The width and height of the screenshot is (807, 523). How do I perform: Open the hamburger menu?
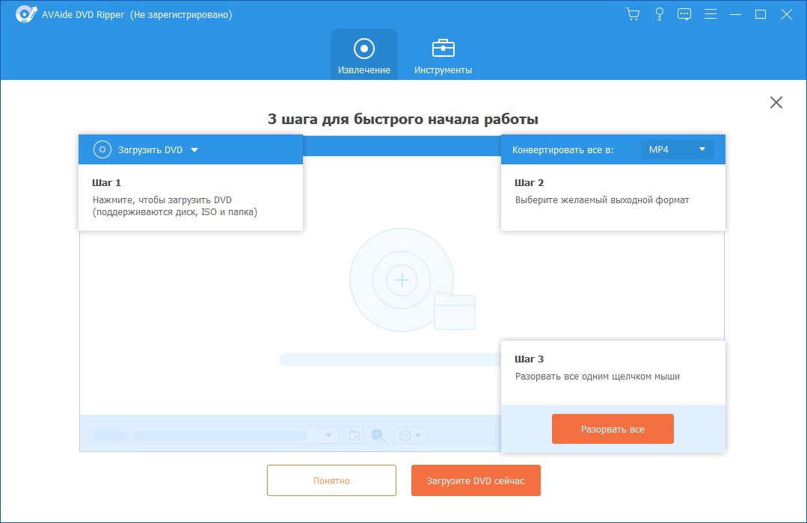pyautogui.click(x=710, y=13)
